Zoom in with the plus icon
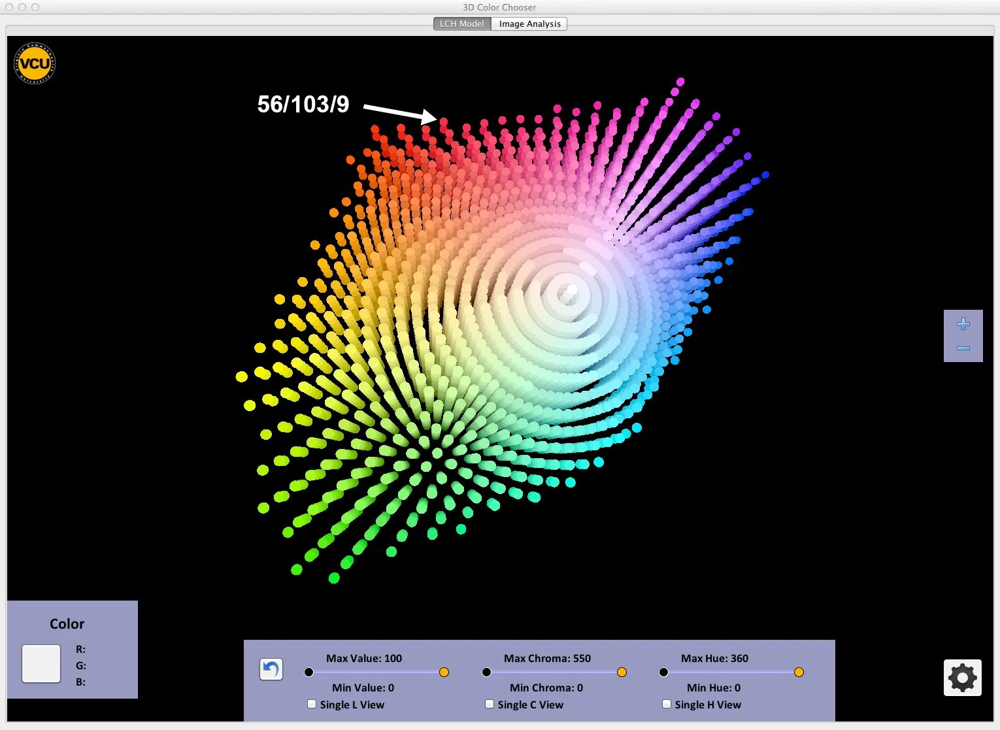 963,323
